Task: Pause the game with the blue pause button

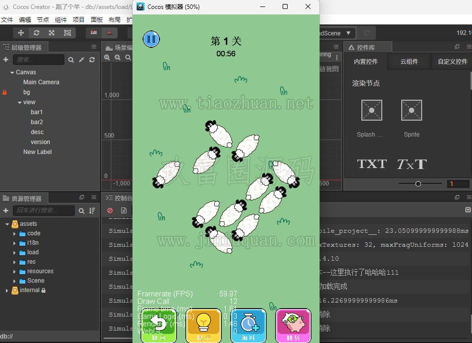Action: (x=151, y=39)
